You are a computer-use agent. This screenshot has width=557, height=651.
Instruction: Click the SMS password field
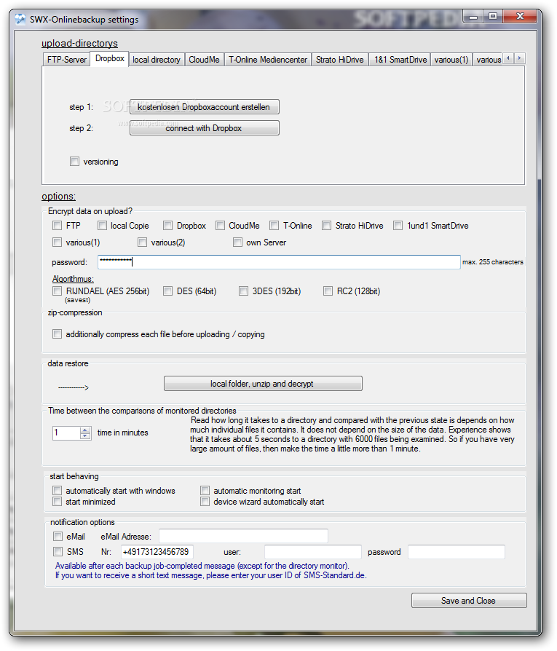pyautogui.click(x=456, y=552)
